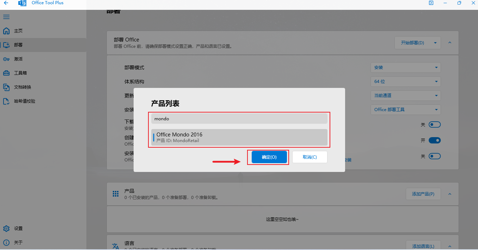This screenshot has height=250, width=478.
Task: Open the 关于 info icon
Action: tap(6, 243)
